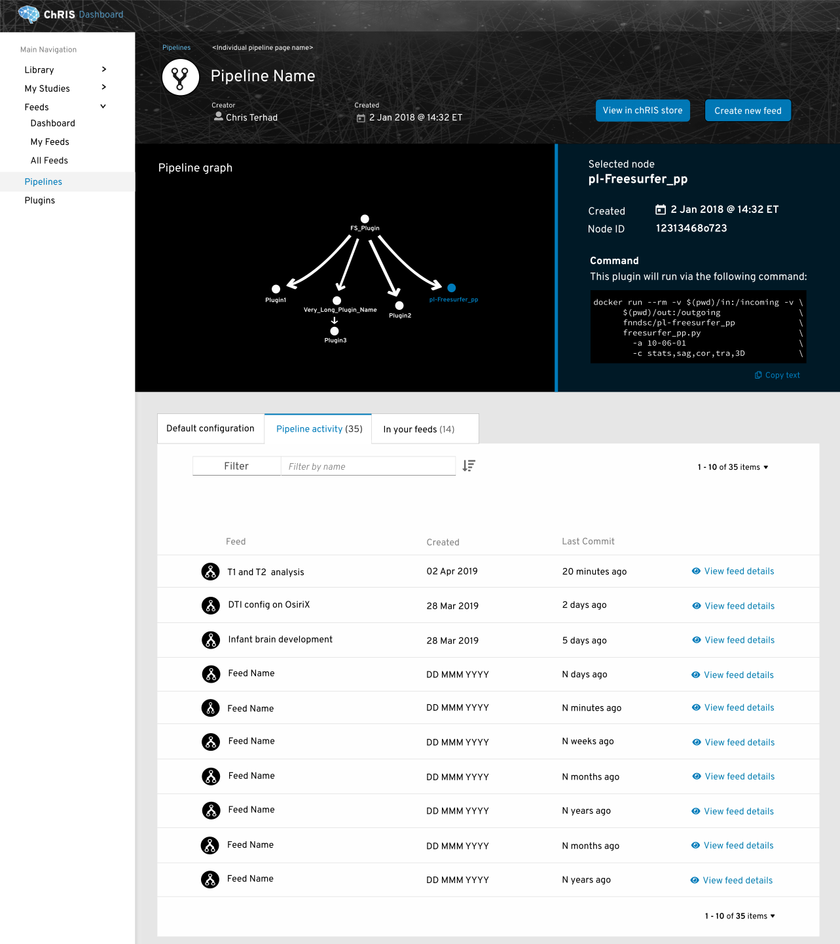Image resolution: width=840 pixels, height=944 pixels.
Task: Click the feed icon beside DTI config on OsiriX
Action: pos(210,605)
